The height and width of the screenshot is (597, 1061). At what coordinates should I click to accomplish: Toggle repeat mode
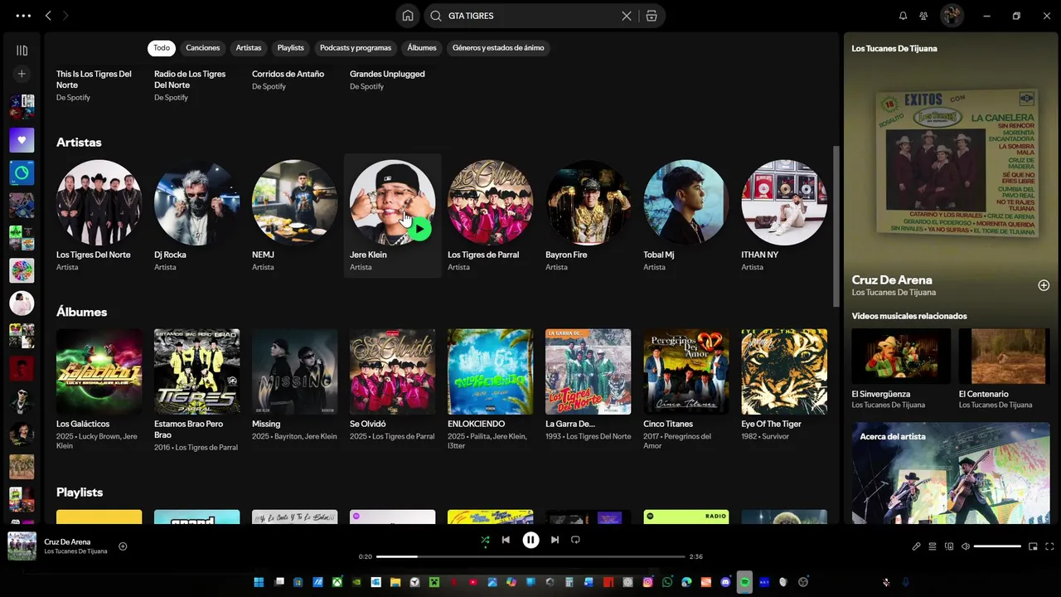pos(575,540)
